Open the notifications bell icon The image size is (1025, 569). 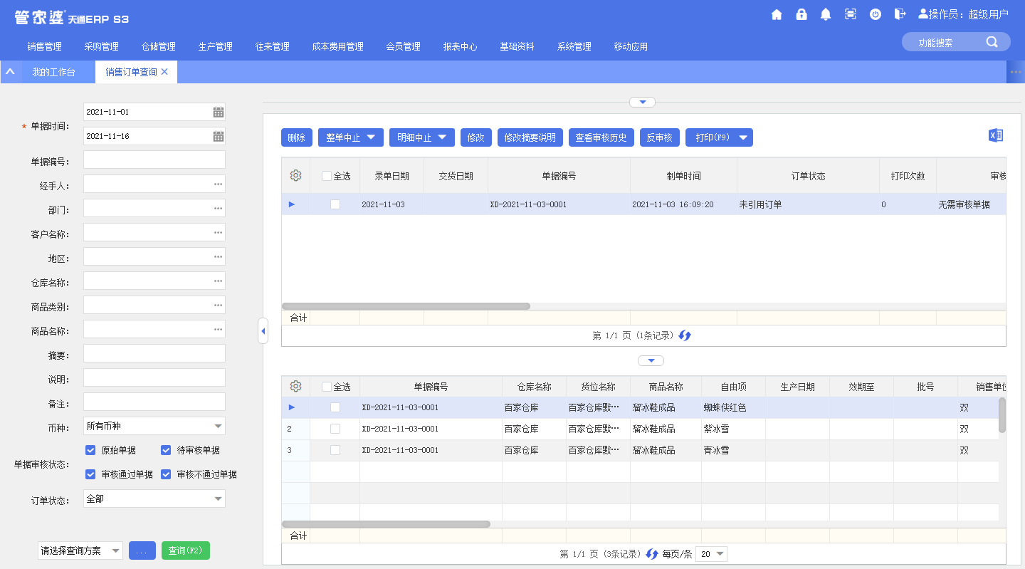click(826, 14)
